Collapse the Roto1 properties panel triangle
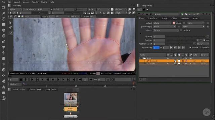Screen dimensions: 215x120 pyautogui.click(x=139, y=14)
